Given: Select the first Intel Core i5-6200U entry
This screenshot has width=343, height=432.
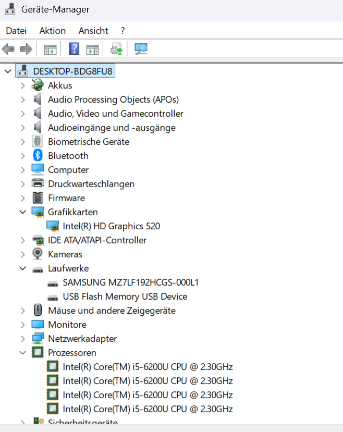Looking at the screenshot, I should point(148,367).
